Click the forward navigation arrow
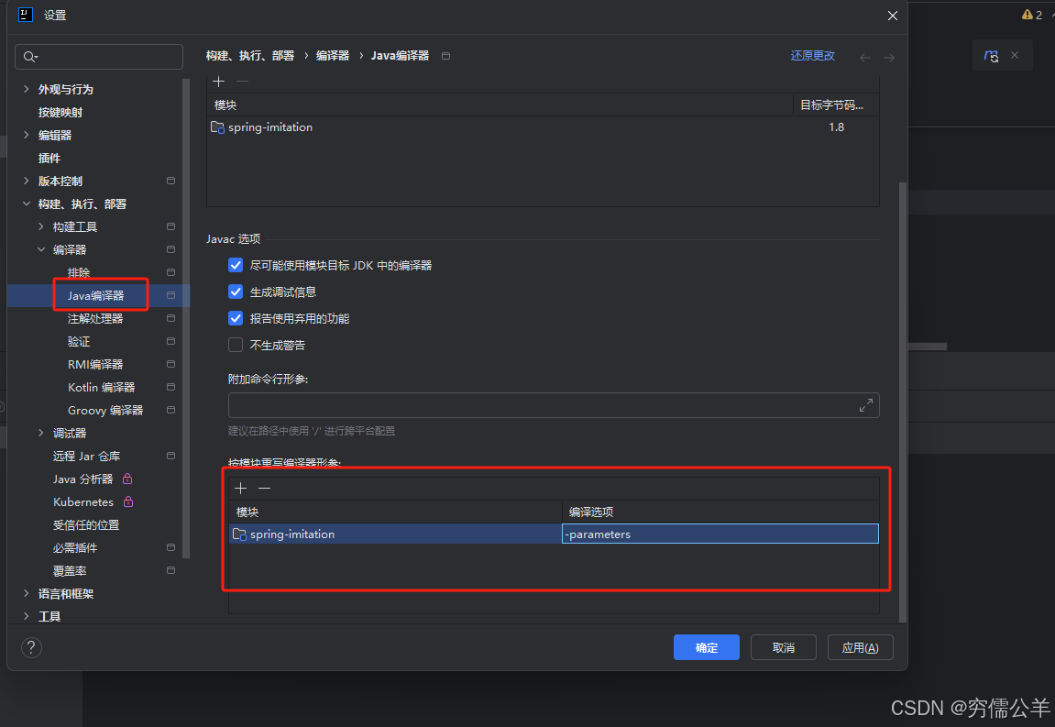This screenshot has width=1055, height=727. [889, 58]
